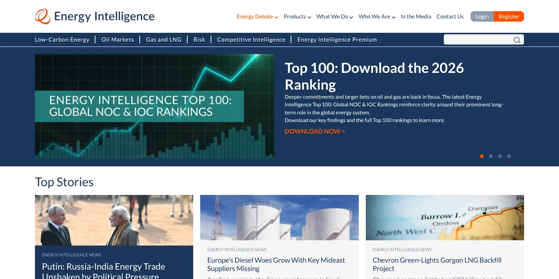Click the Top Stories heading
The image size is (559, 279).
[64, 182]
